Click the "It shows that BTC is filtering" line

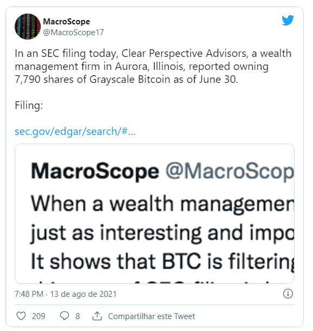tap(163, 261)
